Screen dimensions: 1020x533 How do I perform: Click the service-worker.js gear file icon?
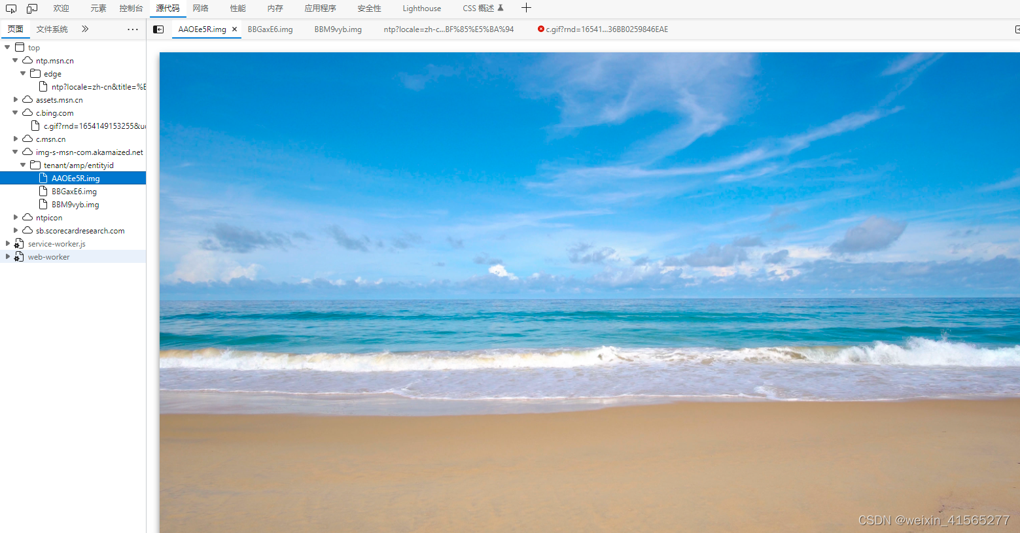click(x=20, y=243)
